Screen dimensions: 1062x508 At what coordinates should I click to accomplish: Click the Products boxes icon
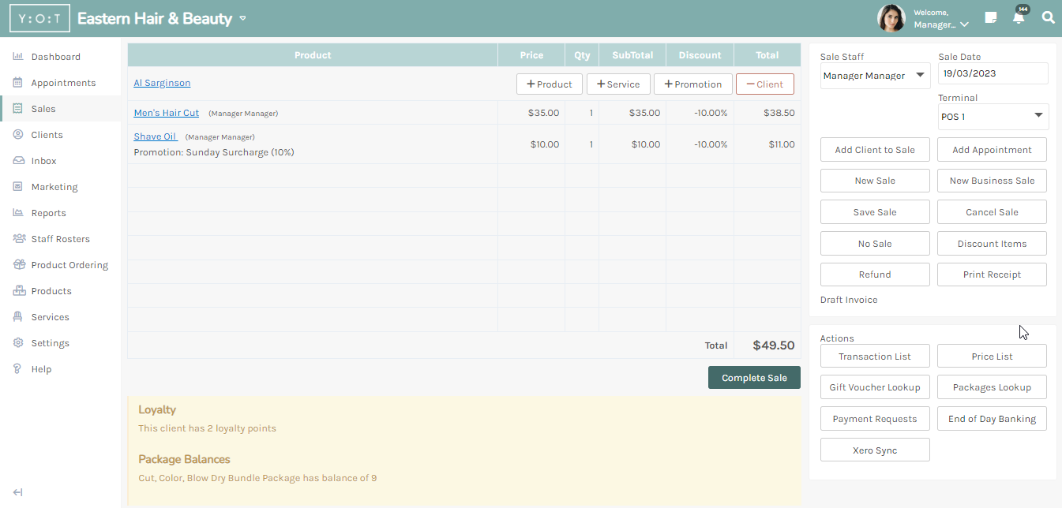18,291
